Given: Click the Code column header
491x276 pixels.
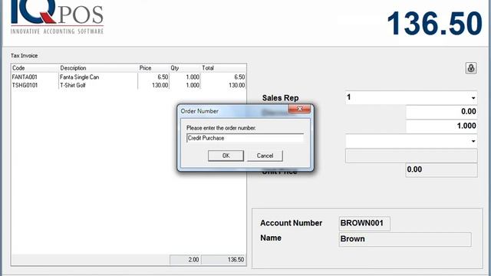Looking at the screenshot, I should point(35,68).
